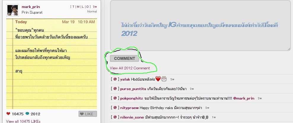Screen dimensions: 293x123
Task: Submit with the COMMENT button
Action: point(125,58)
